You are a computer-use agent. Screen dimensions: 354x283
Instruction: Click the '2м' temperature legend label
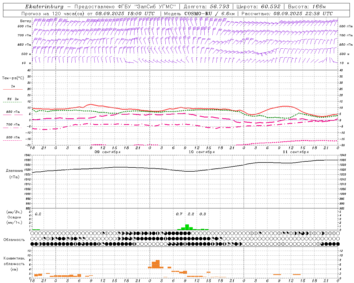[x=13, y=87]
